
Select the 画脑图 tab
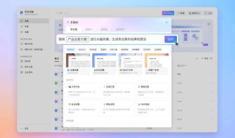(104, 29)
